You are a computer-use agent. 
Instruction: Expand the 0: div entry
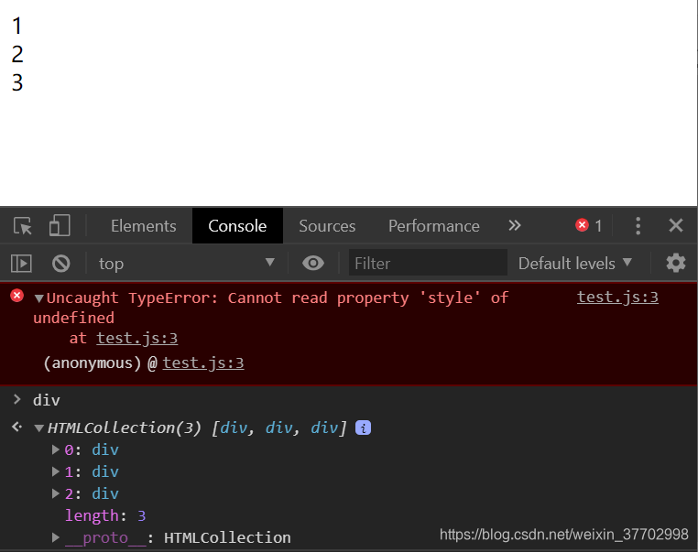click(x=56, y=449)
